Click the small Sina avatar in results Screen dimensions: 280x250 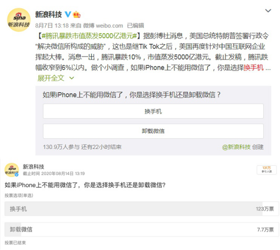pyautogui.click(x=12, y=170)
